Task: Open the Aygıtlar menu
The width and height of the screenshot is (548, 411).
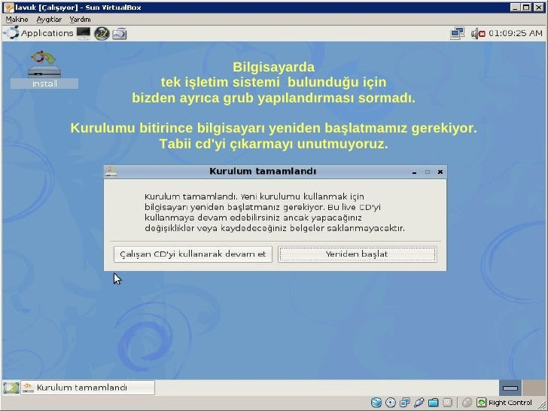Action: point(49,20)
